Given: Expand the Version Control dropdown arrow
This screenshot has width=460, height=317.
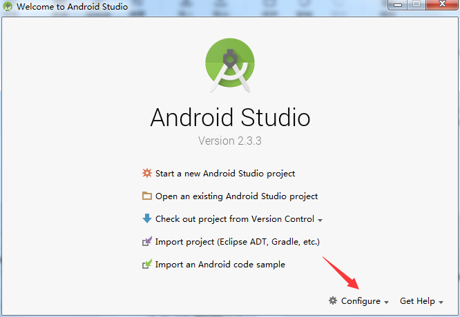Looking at the screenshot, I should (320, 220).
